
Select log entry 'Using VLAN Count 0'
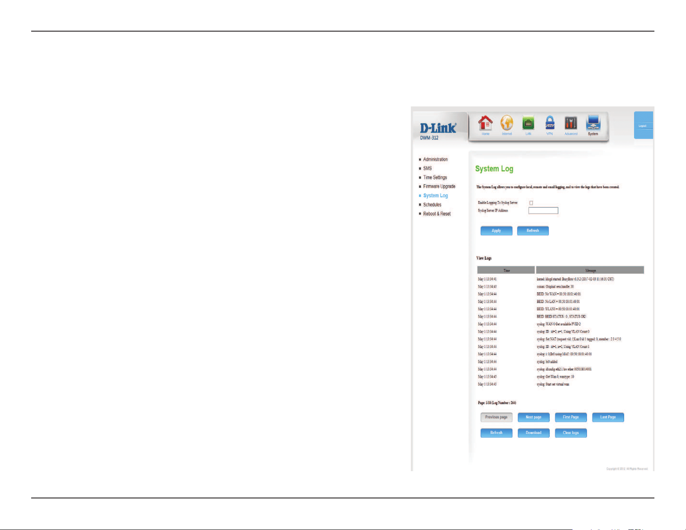(563, 331)
